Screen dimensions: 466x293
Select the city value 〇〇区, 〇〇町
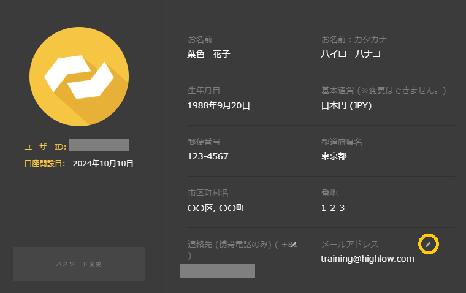(216, 208)
